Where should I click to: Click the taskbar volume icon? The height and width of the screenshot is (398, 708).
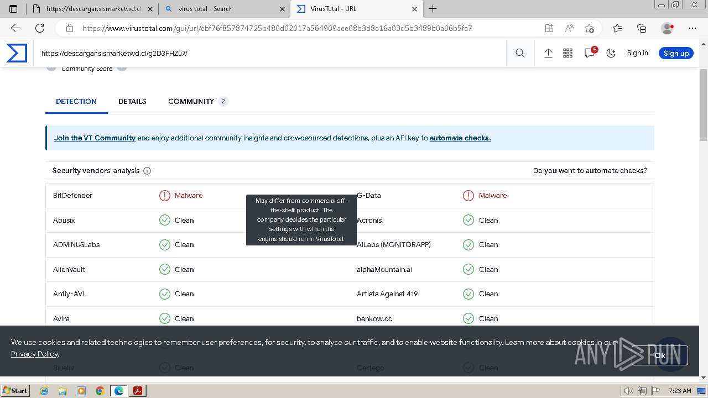[628, 391]
